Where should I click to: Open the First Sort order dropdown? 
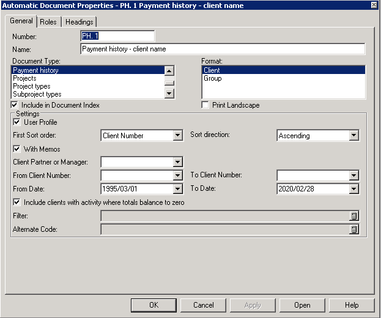click(x=177, y=136)
